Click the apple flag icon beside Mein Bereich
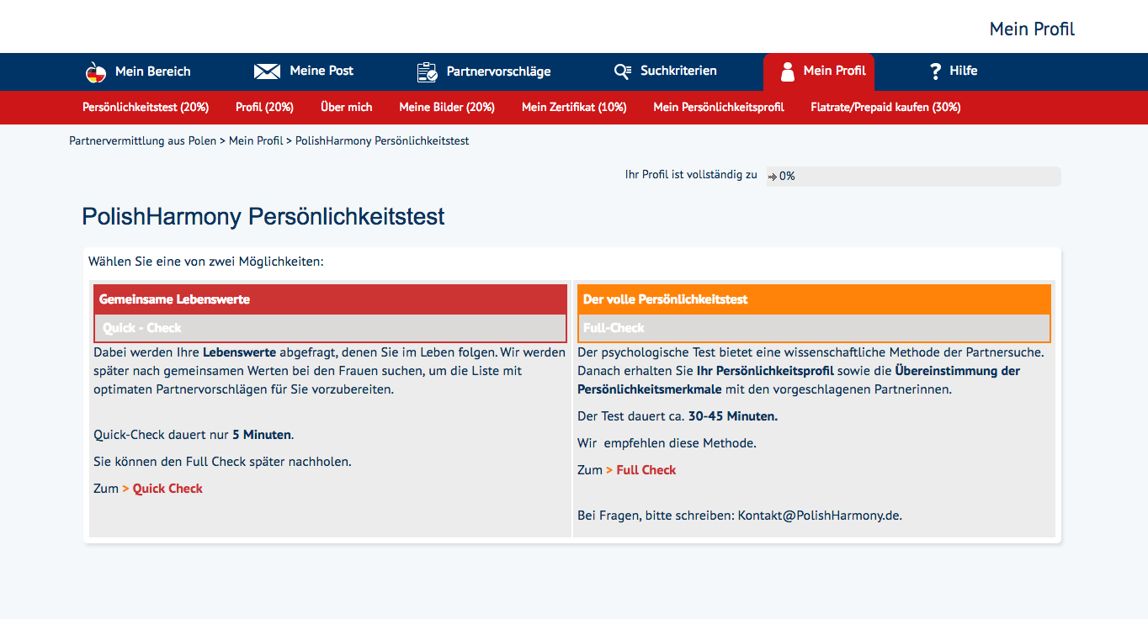Viewport: 1148px width, 619px height. point(96,72)
